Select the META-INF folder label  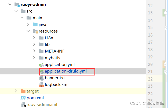click(55, 51)
